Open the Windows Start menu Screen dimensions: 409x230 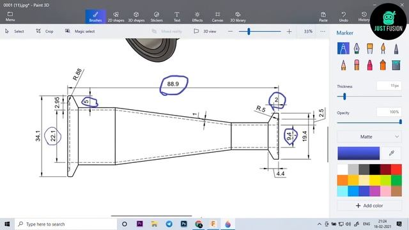pyautogui.click(x=7, y=224)
